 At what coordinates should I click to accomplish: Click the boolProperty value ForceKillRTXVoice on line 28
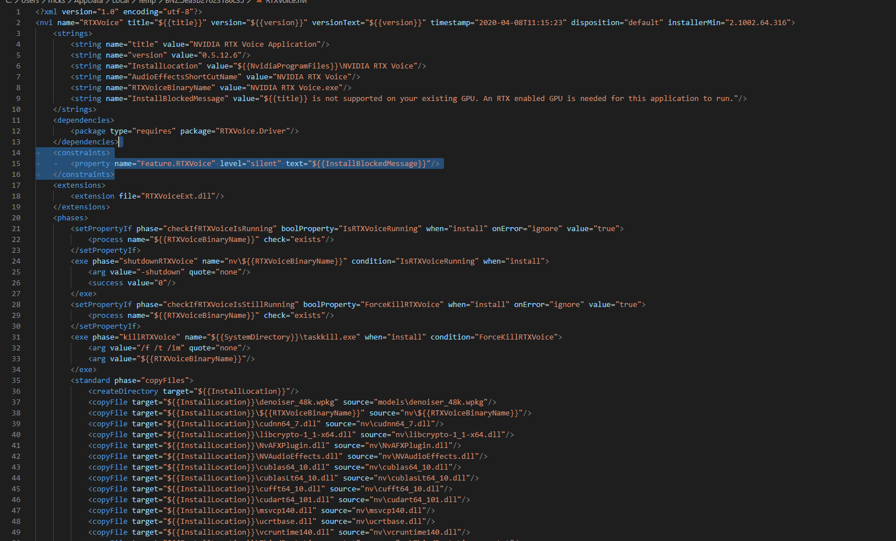(402, 304)
